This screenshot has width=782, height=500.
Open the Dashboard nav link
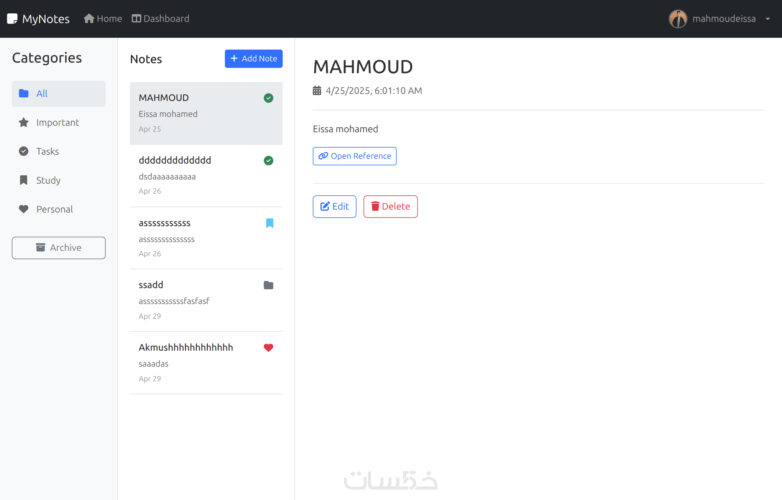coord(161,19)
